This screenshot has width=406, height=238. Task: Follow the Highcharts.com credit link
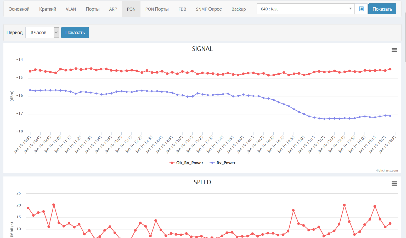(x=386, y=170)
